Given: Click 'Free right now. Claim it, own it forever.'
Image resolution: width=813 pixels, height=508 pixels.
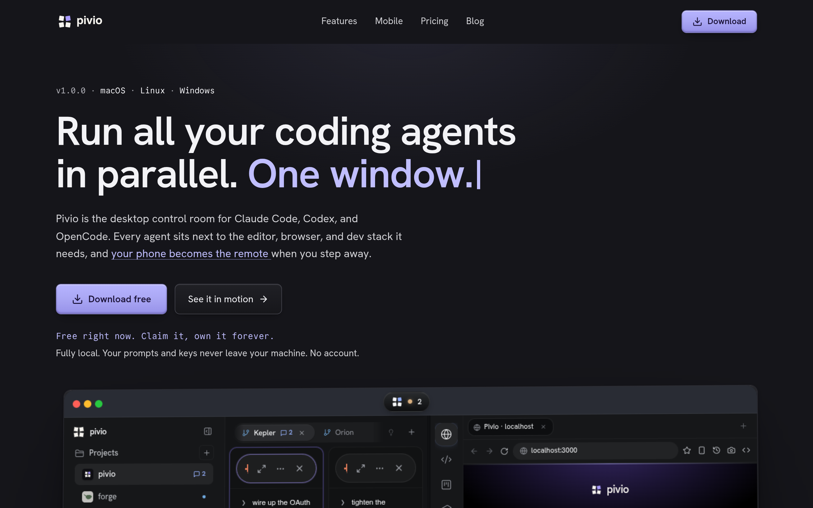Looking at the screenshot, I should tap(165, 336).
